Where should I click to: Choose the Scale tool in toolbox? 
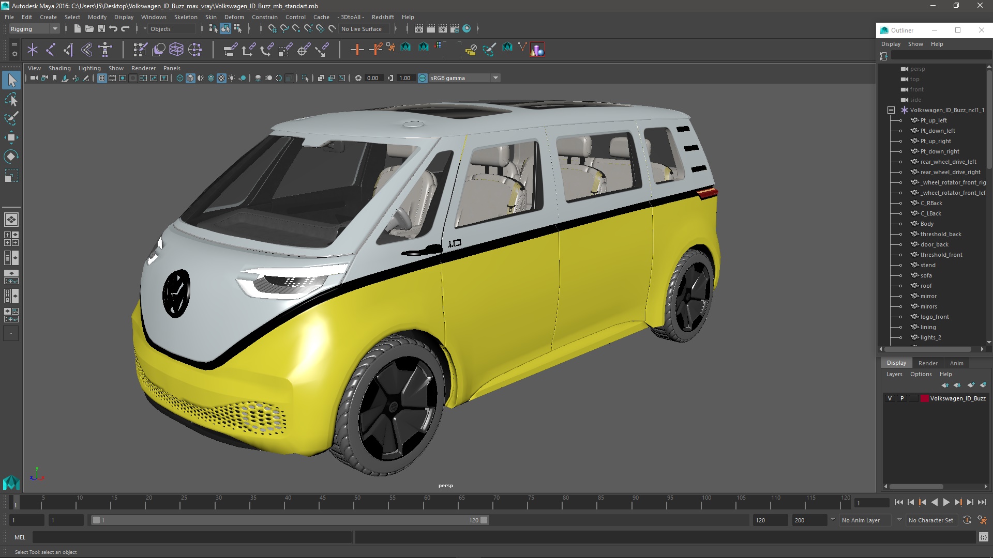pyautogui.click(x=11, y=176)
